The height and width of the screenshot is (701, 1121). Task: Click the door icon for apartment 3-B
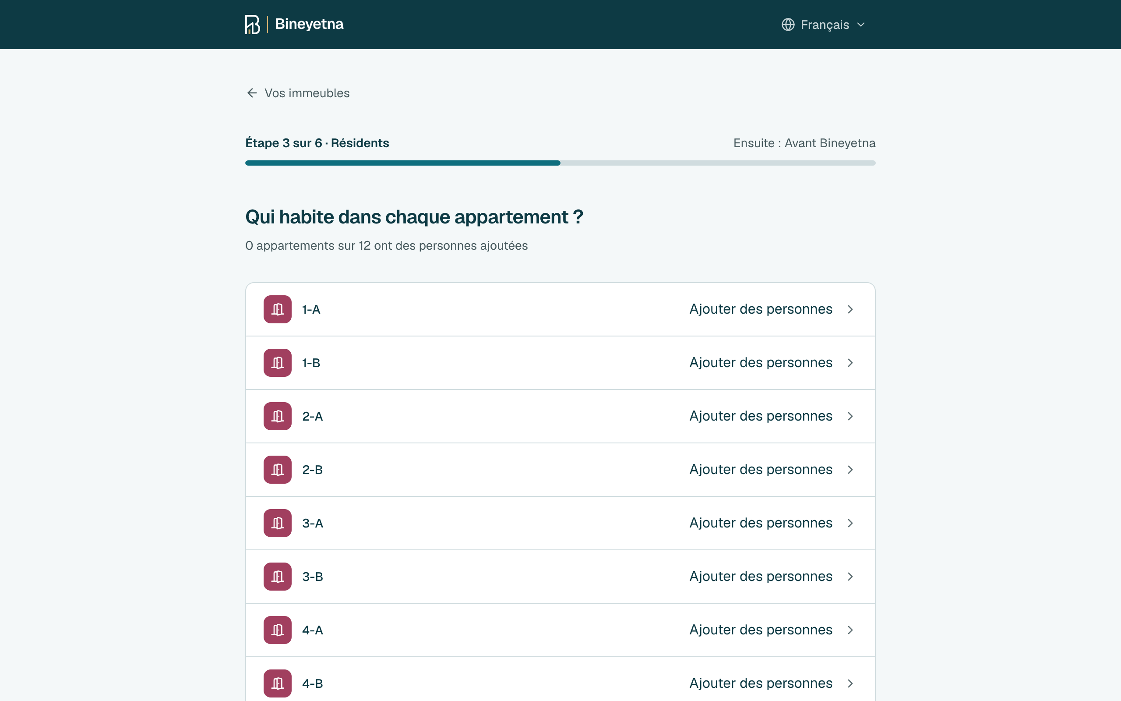(x=278, y=576)
